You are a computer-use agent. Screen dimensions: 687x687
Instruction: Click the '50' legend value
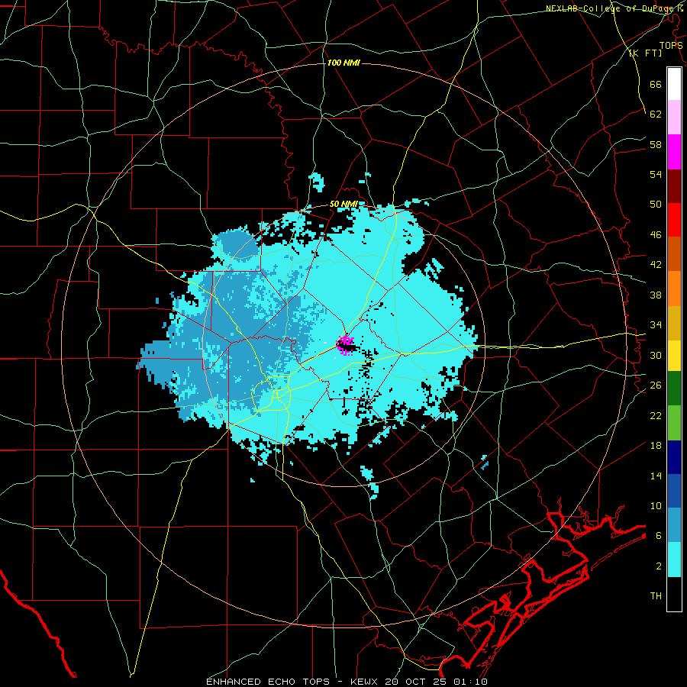coord(656,205)
